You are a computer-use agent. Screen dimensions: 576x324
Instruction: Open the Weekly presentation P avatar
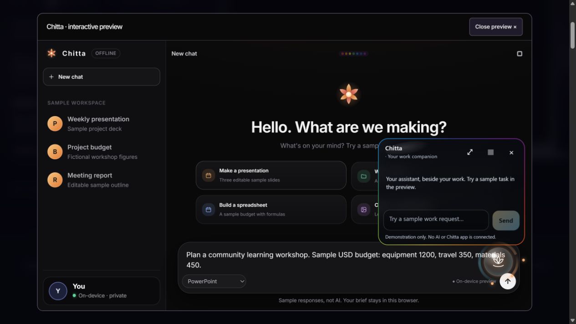point(55,124)
